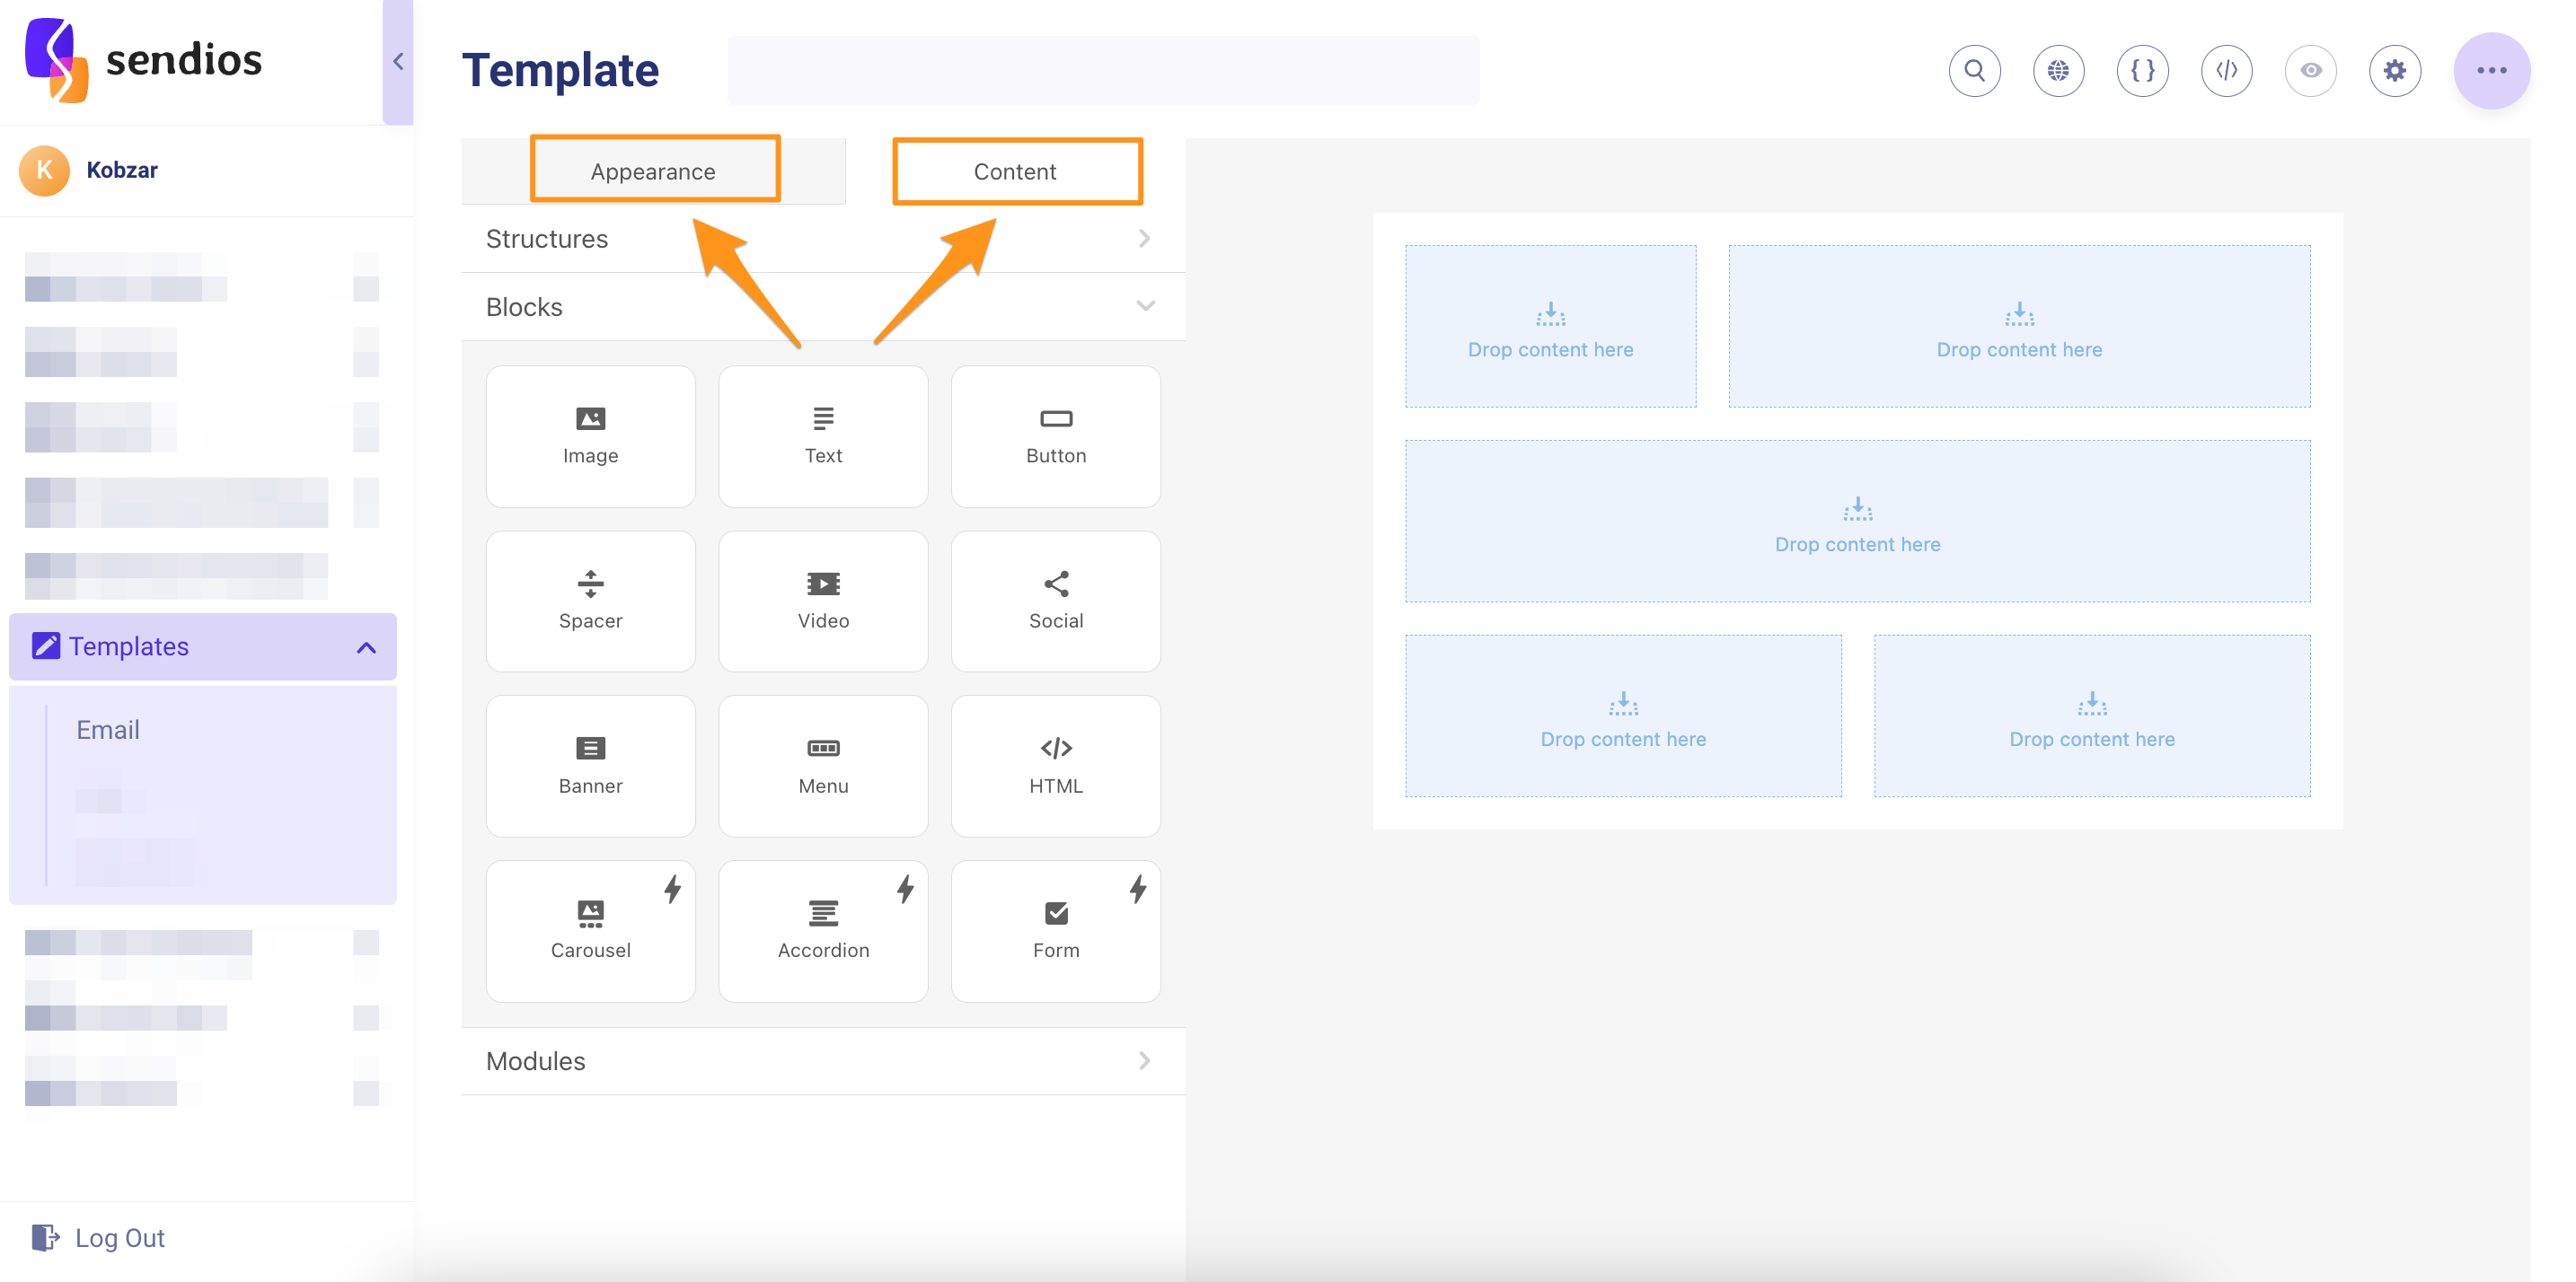Click the template name input field
Image resolution: width=2576 pixels, height=1282 pixels.
(1102, 70)
